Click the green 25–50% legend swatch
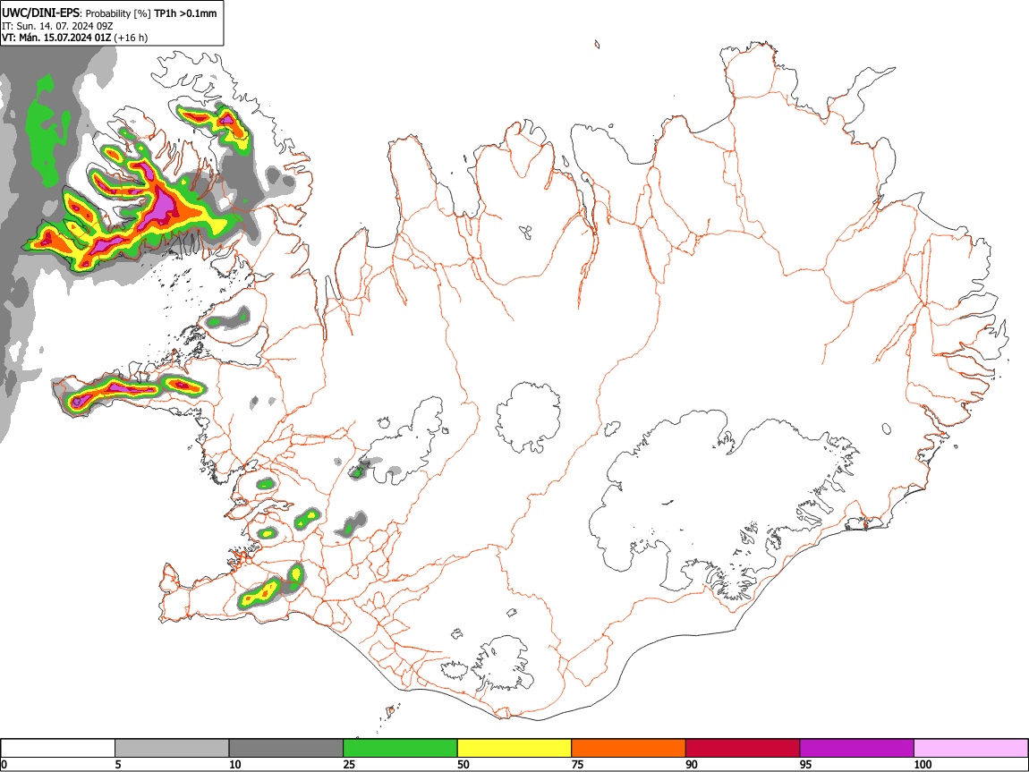Screen dimensions: 1029x772 pos(400,749)
